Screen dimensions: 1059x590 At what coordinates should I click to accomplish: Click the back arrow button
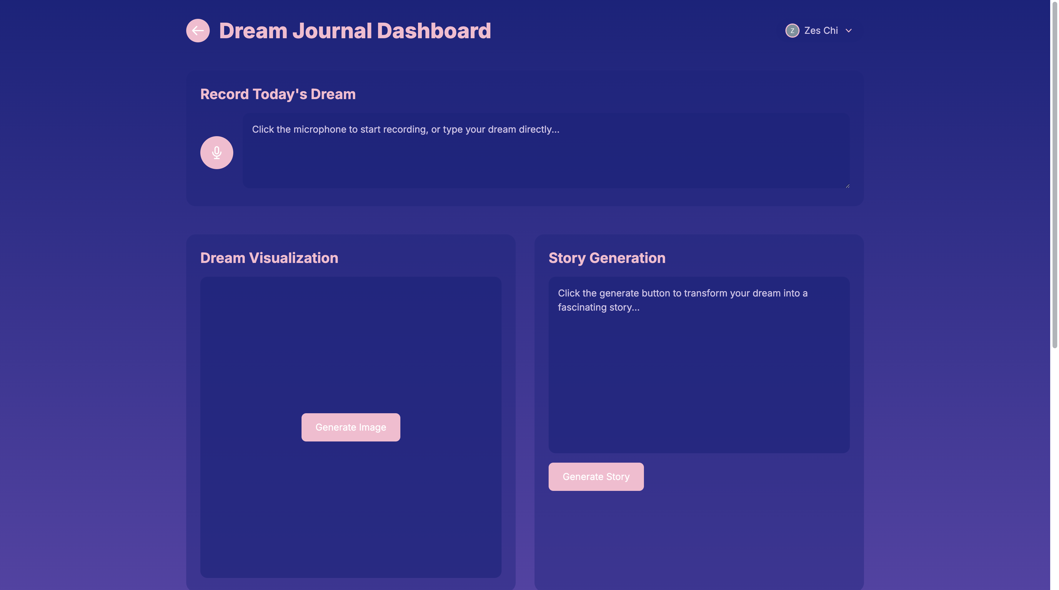pos(198,30)
